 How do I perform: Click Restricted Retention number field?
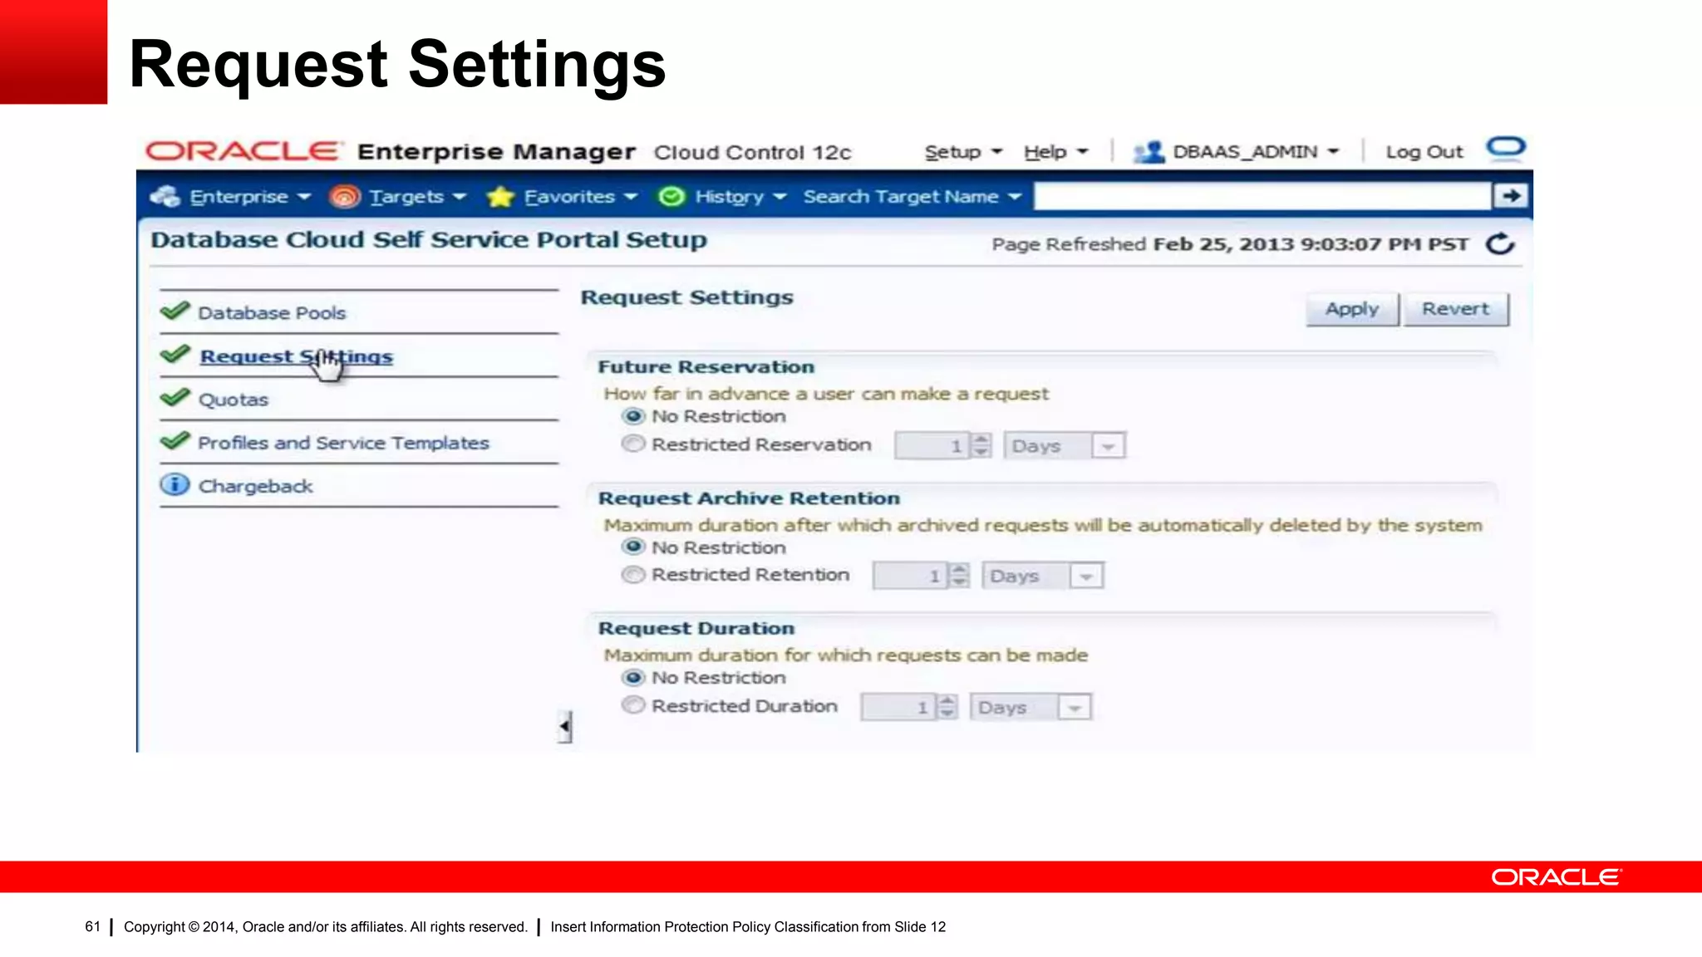910,576
